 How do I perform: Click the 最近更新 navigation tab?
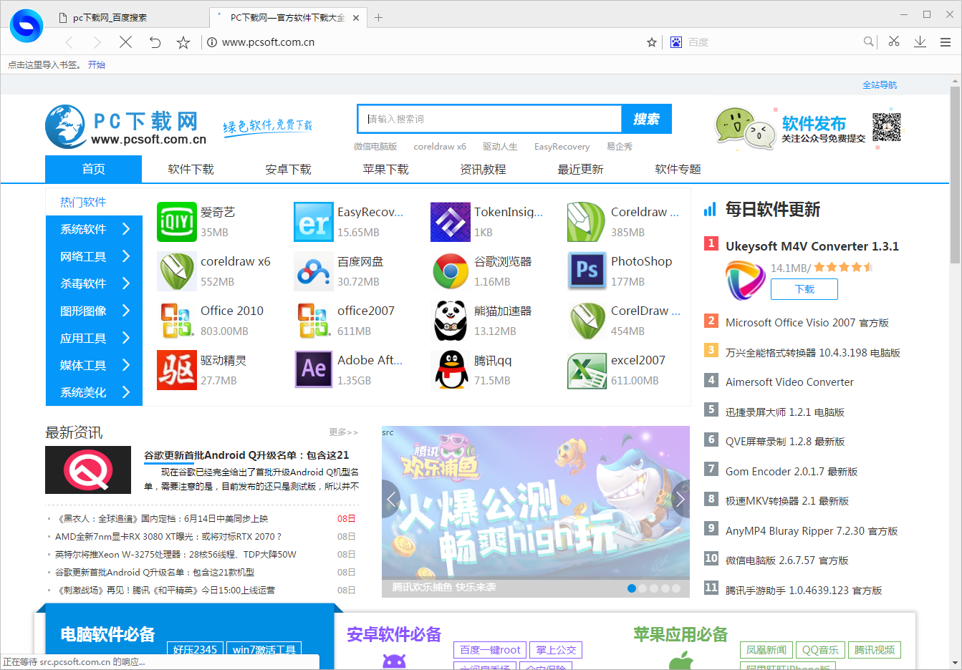(581, 170)
